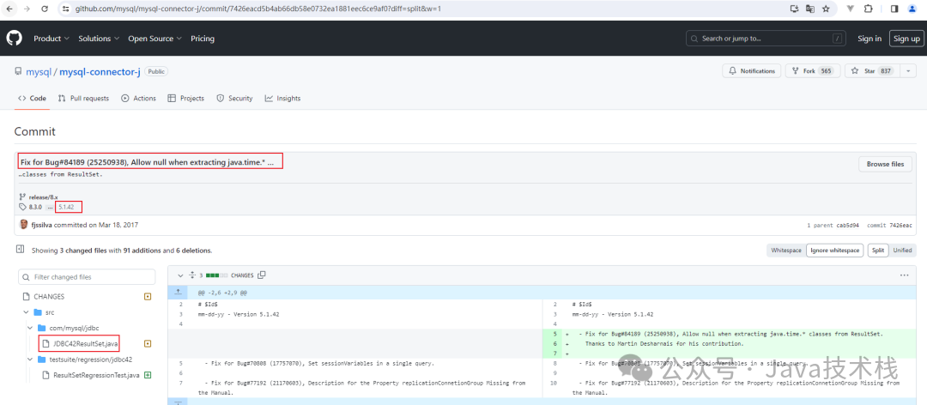Open the mysql owner link
This screenshot has width=927, height=405.
point(39,71)
